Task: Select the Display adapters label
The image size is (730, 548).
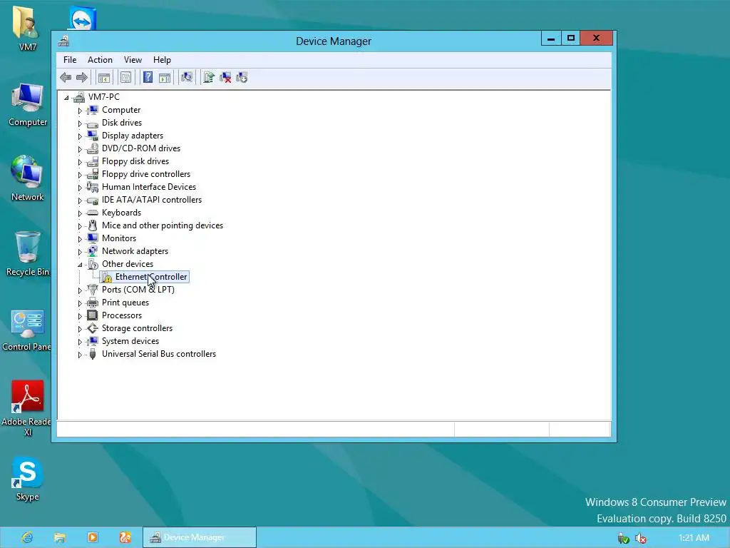Action: click(133, 136)
